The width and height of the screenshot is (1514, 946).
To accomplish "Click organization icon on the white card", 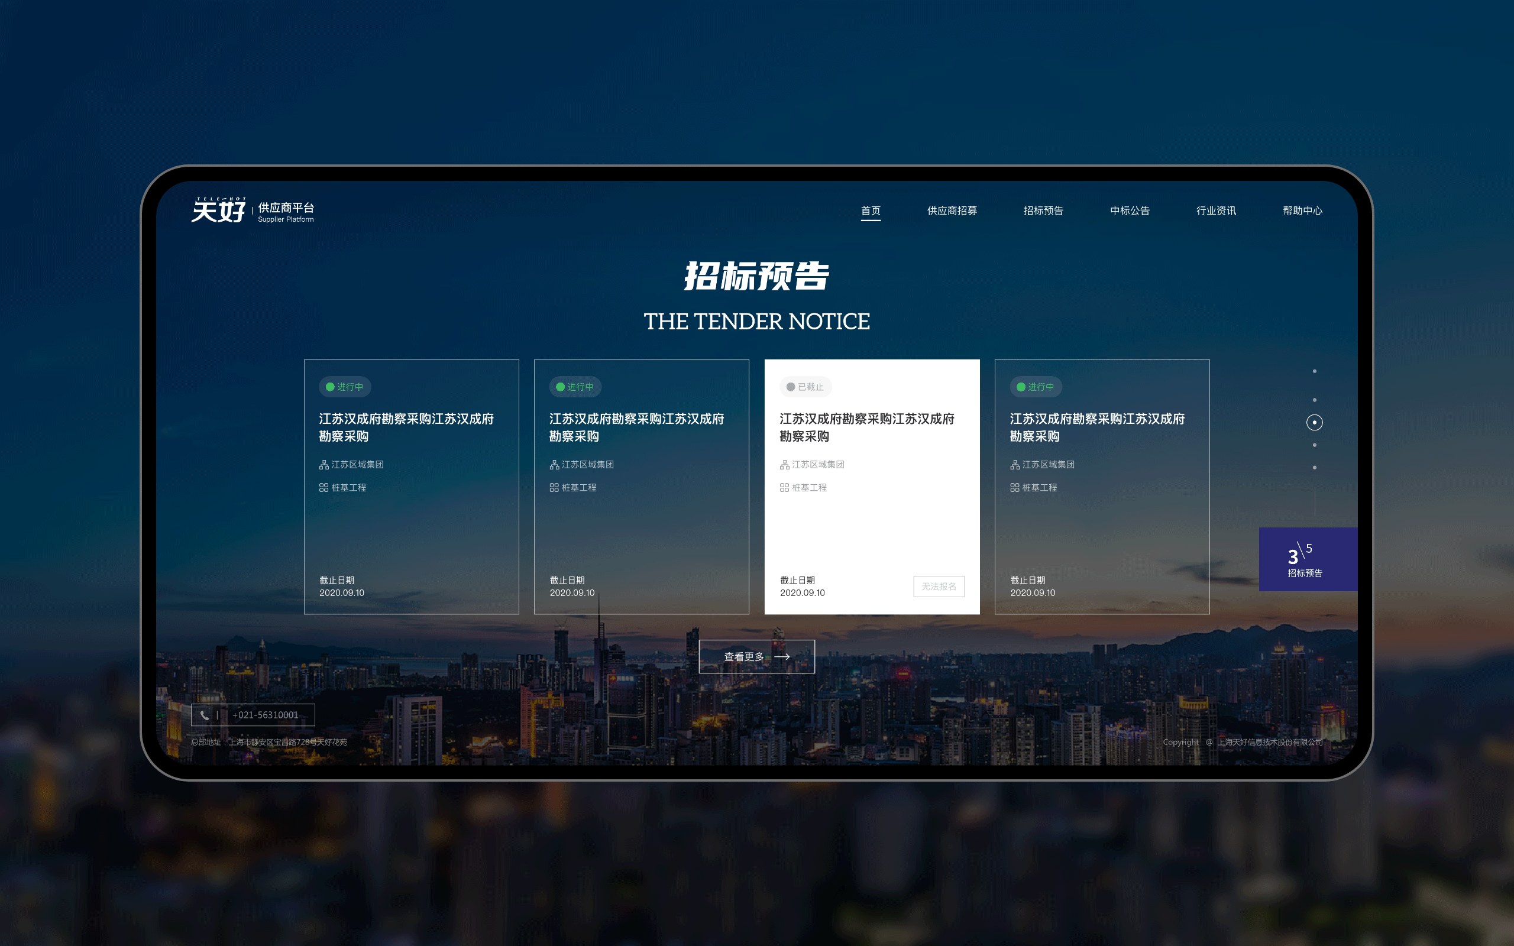I will coord(784,465).
